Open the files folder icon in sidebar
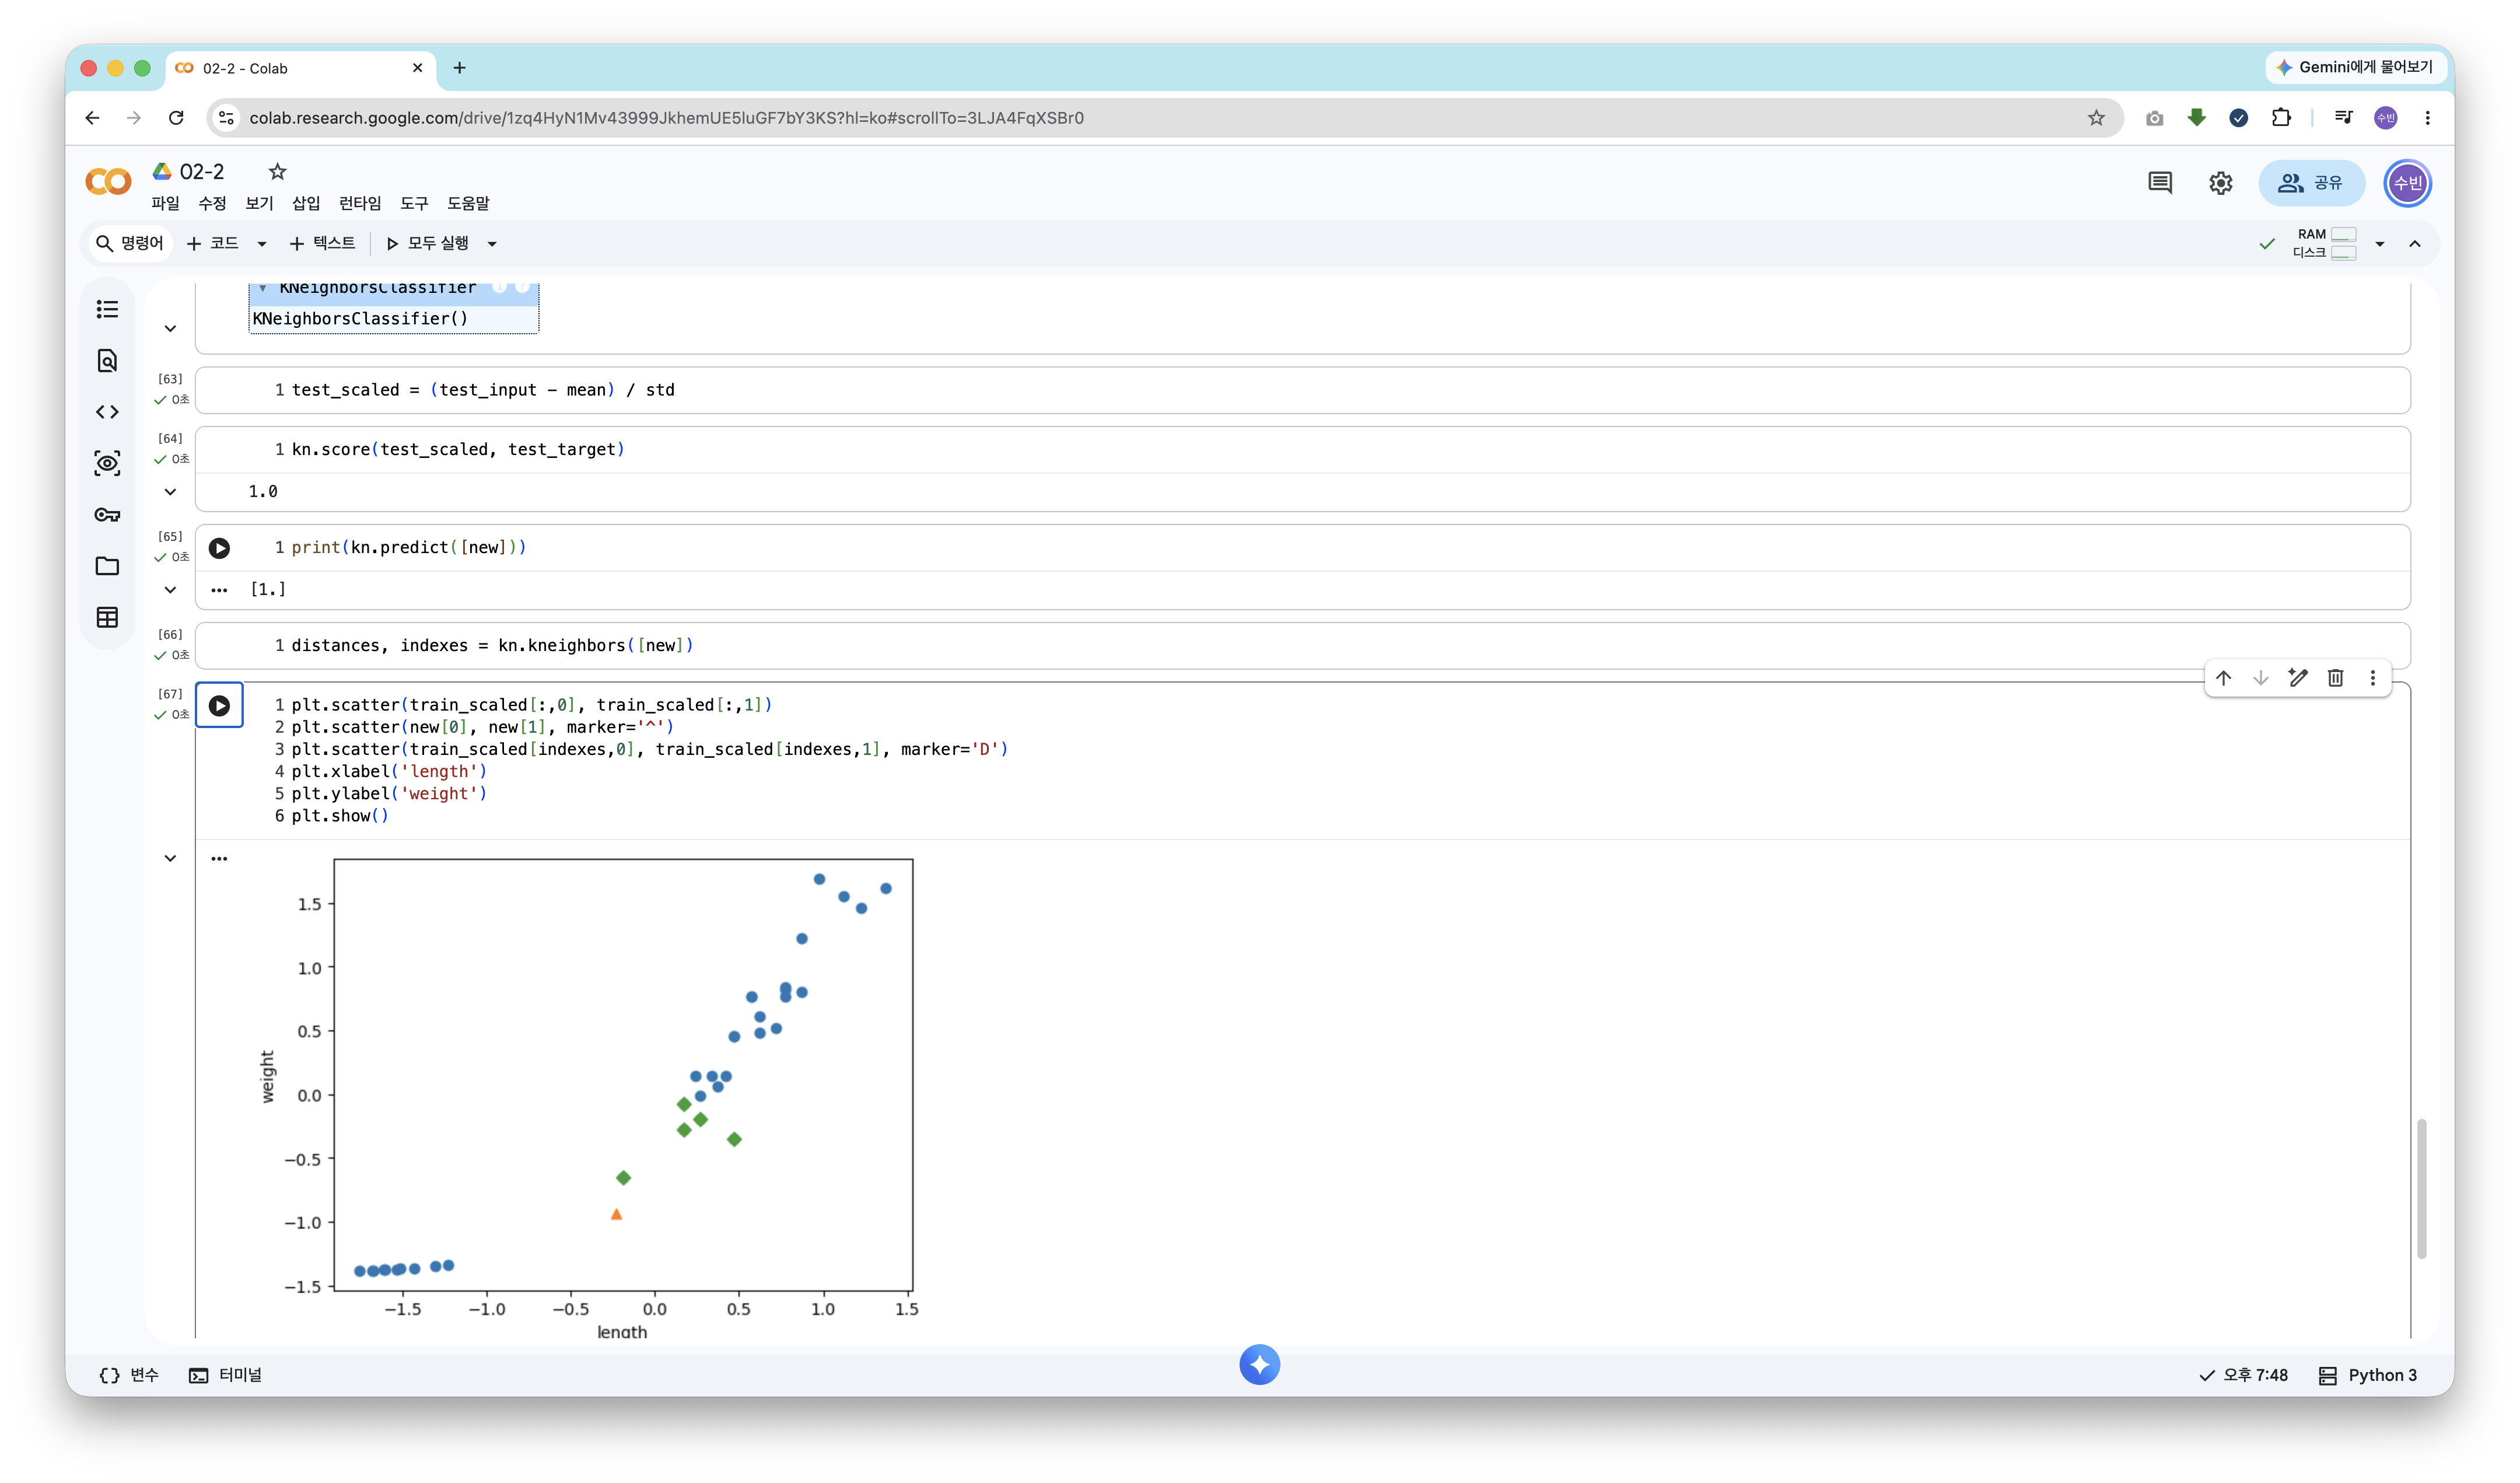 pos(107,566)
